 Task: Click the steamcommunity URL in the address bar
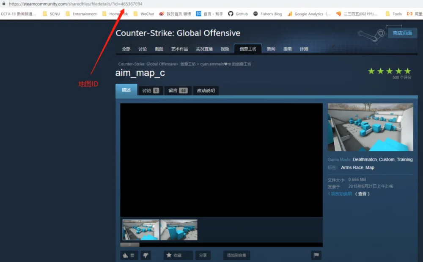tap(76, 4)
